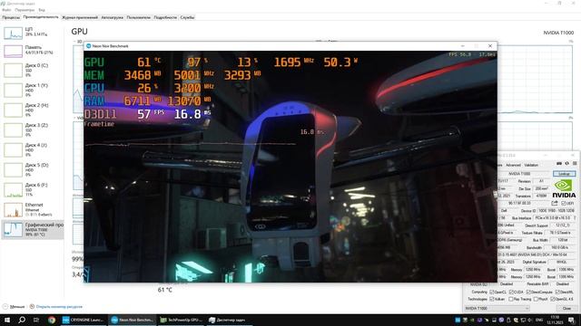581x326 pixels.
Task: Open the Advanced tab in GPU-Z
Action: tap(513, 165)
